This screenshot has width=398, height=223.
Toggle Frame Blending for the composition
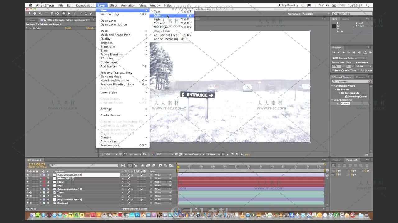click(148, 165)
